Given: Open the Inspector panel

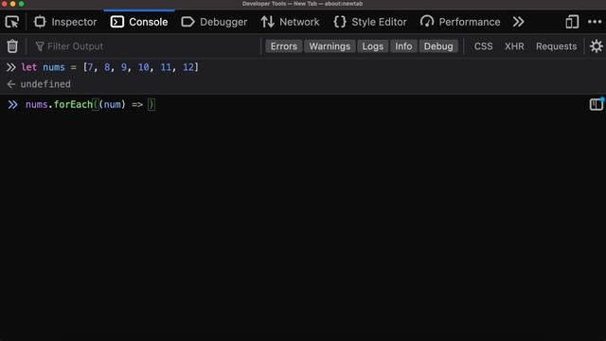Looking at the screenshot, I should (65, 22).
